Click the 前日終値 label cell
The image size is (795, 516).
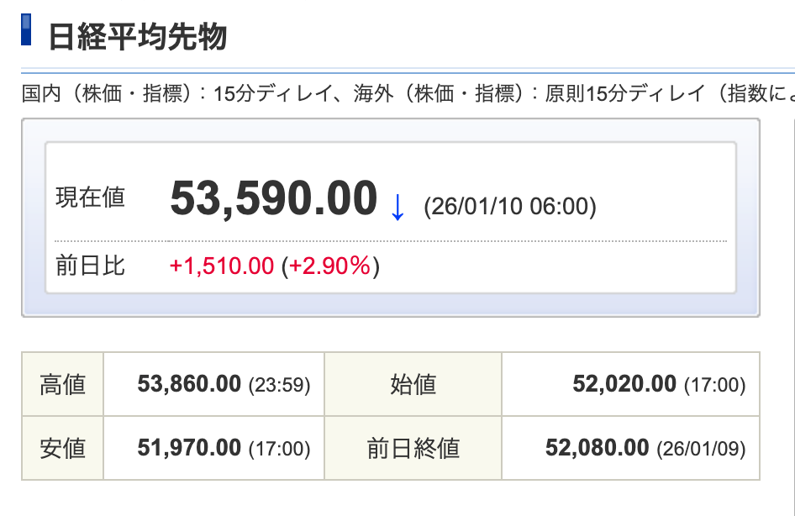413,448
